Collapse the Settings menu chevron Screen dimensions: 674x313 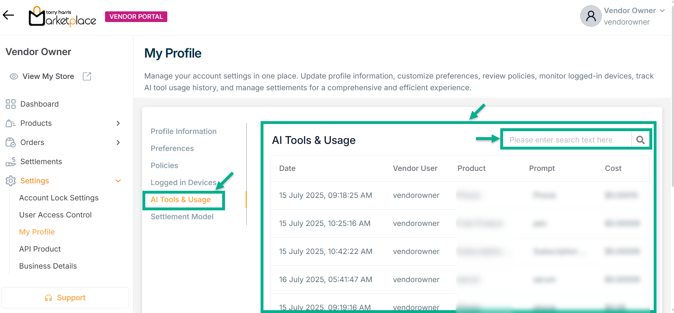tap(118, 181)
